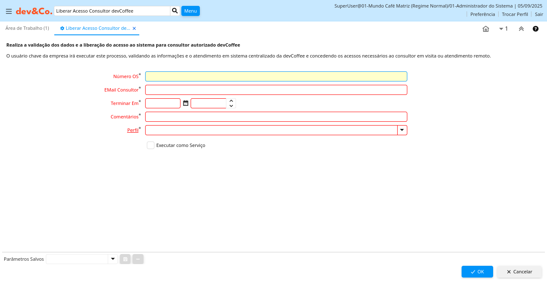
Task: Focus the Terminar Em time field
Action: 208,103
